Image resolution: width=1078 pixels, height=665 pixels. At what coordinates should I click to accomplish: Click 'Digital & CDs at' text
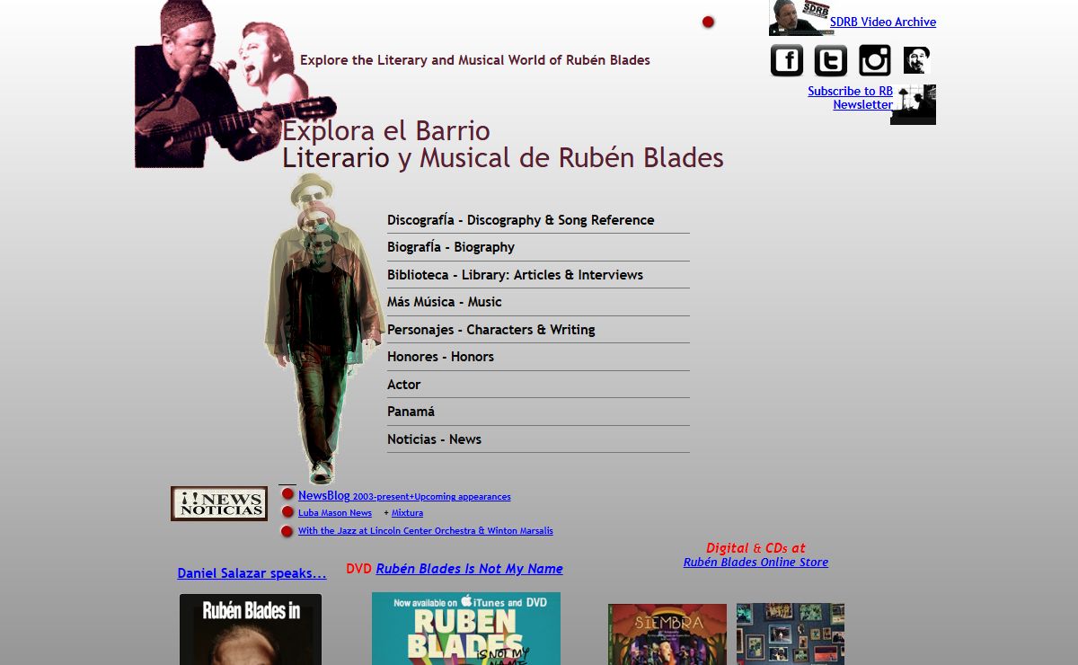pos(755,548)
